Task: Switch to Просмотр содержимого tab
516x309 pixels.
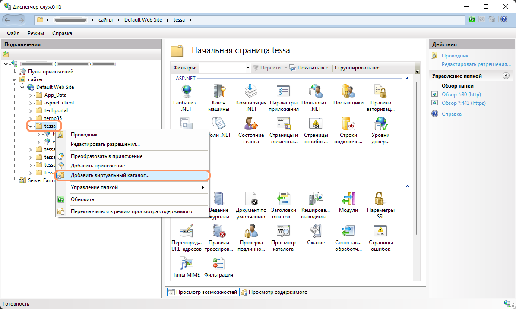Action: (x=274, y=292)
